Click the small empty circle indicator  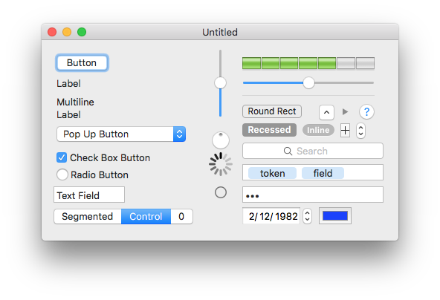[221, 192]
